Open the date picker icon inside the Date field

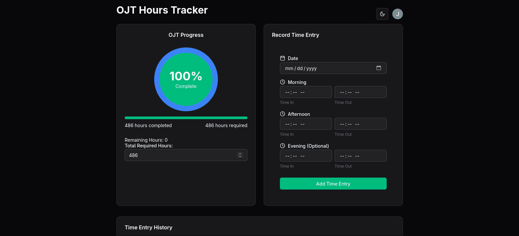[x=379, y=68]
